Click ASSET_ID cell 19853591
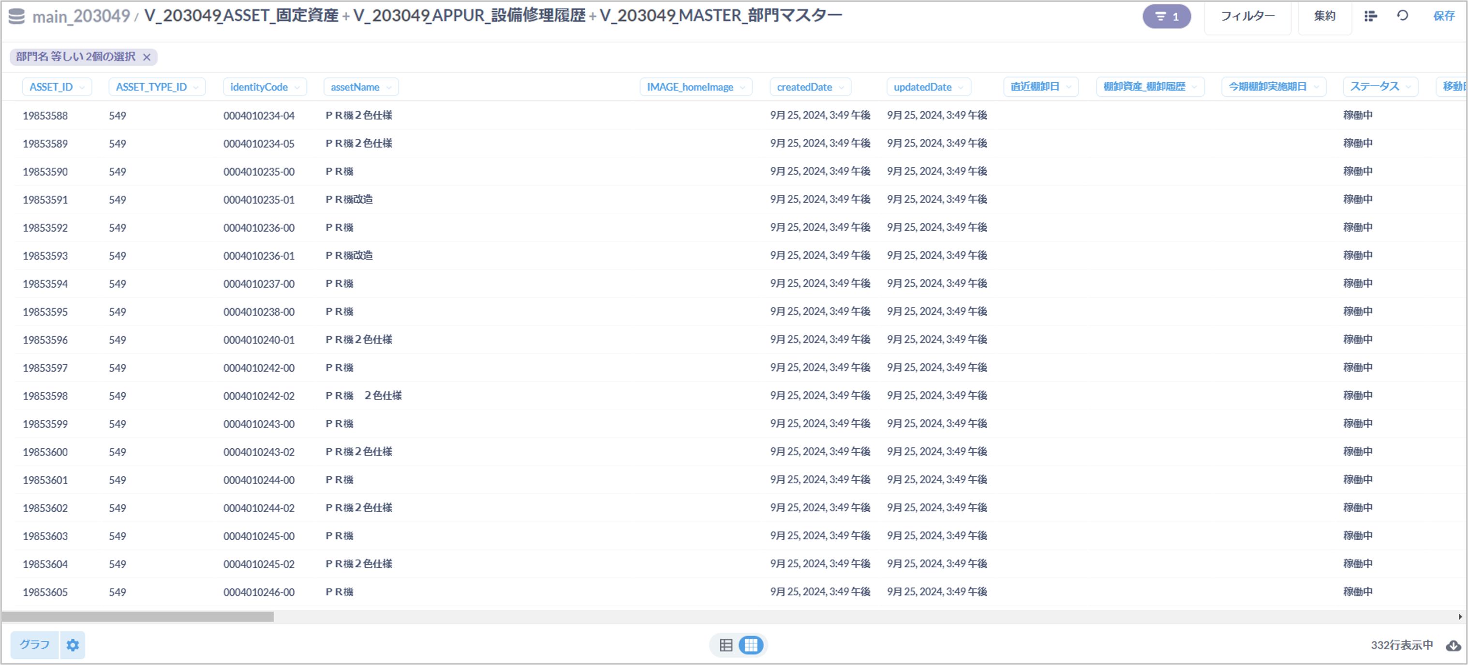This screenshot has width=1468, height=665. 45,200
